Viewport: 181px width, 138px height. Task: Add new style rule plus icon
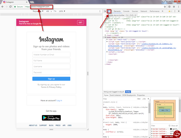[x=148, y=99]
